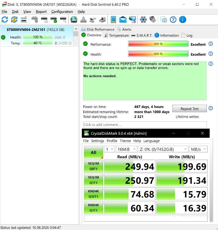
Task: Click the globe on disk icon
Action: click(x=74, y=19)
